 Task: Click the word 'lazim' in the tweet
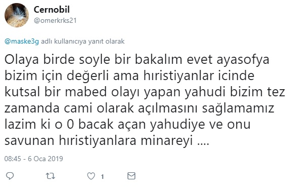tap(20, 124)
